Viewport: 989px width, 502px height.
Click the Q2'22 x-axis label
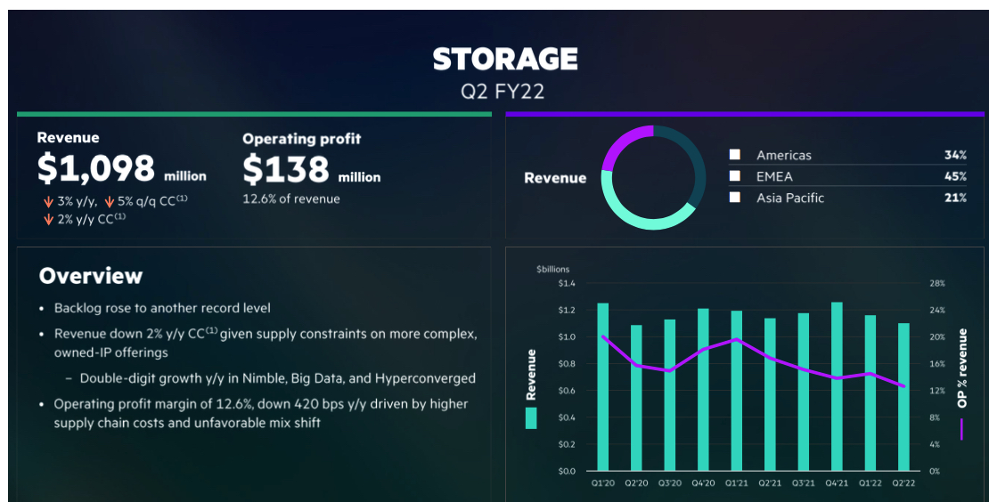click(x=903, y=483)
